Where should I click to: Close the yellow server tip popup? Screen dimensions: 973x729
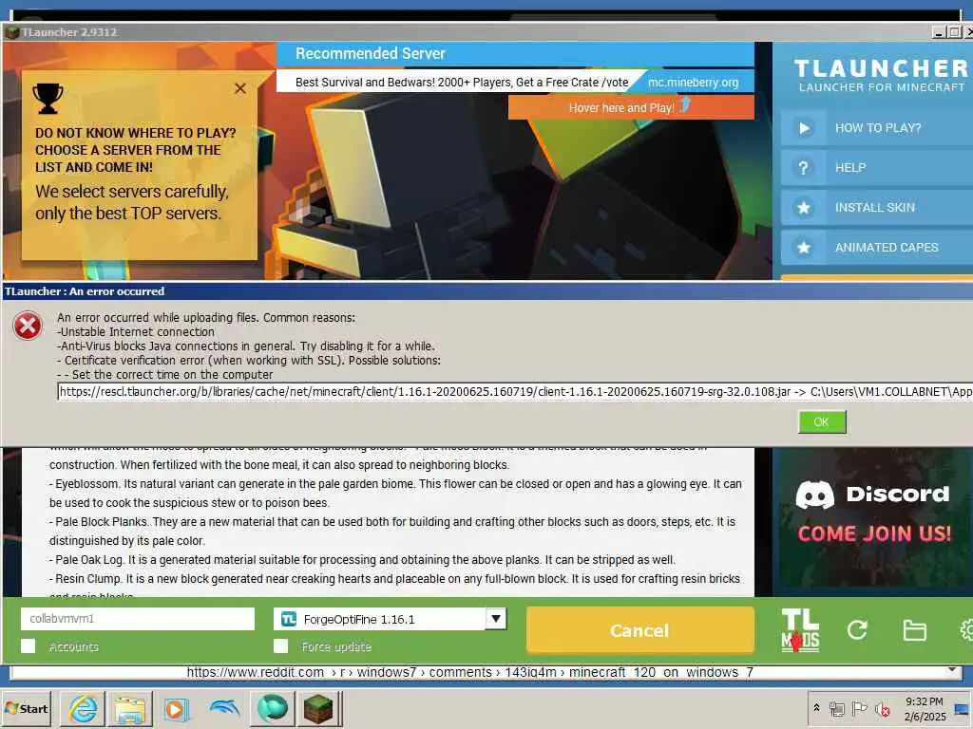coord(240,88)
